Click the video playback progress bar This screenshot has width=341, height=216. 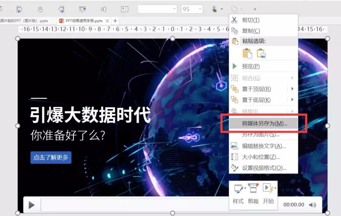(x=126, y=205)
